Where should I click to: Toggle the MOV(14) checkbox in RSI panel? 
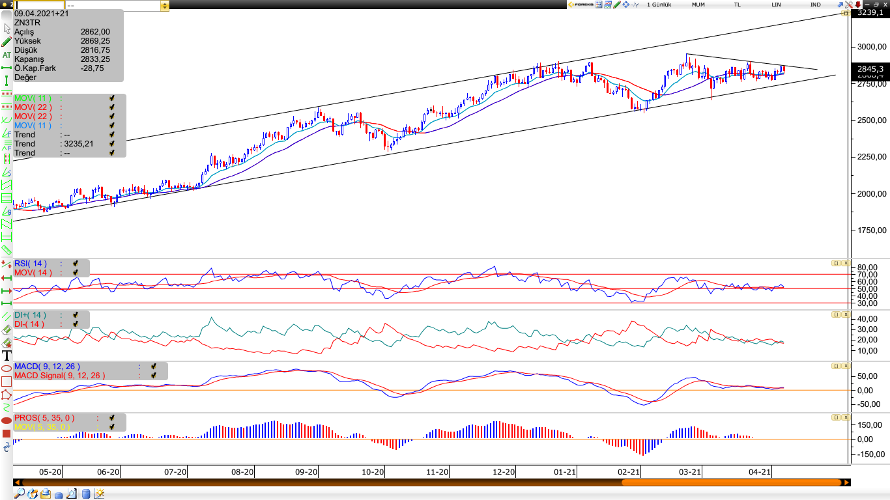(x=76, y=273)
